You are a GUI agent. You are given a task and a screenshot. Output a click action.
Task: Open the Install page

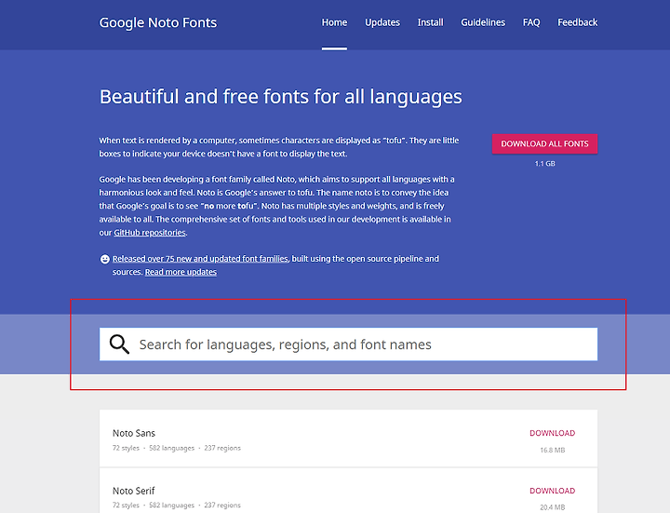click(430, 22)
